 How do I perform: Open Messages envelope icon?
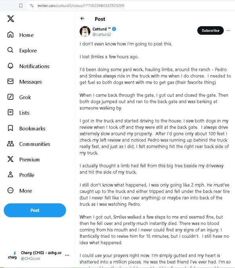(x=11, y=82)
